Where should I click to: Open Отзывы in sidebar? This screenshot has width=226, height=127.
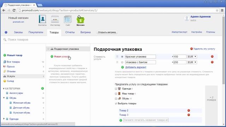click(x=11, y=71)
